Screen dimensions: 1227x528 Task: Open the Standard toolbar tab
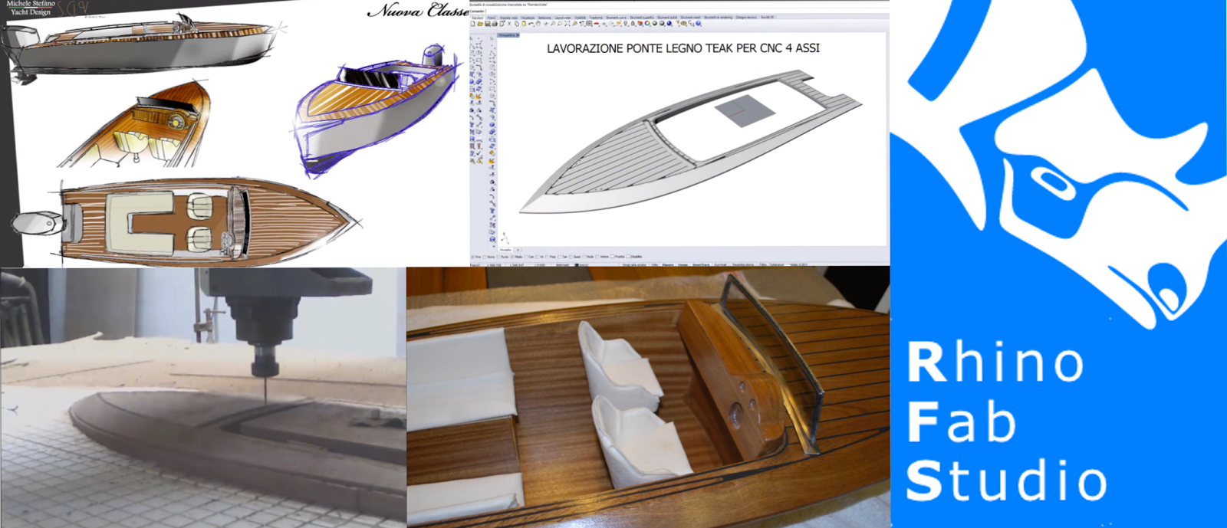pyautogui.click(x=478, y=18)
